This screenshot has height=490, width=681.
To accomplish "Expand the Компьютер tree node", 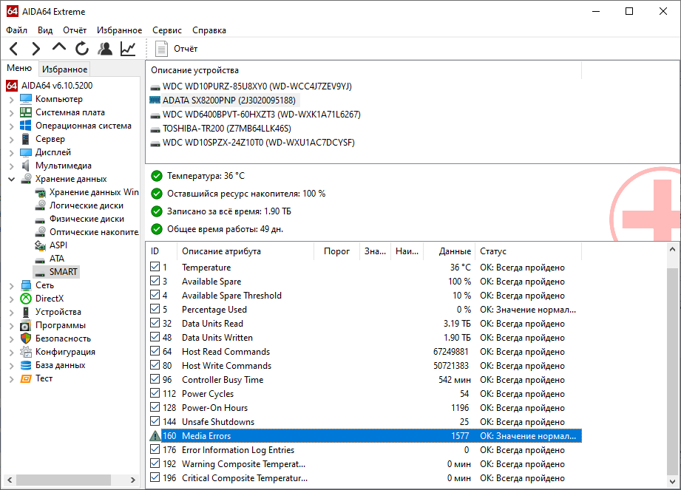I will pyautogui.click(x=12, y=99).
